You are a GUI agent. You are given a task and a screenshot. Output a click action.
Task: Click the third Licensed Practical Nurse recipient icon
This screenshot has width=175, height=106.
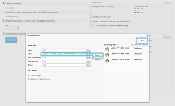coord(107,61)
